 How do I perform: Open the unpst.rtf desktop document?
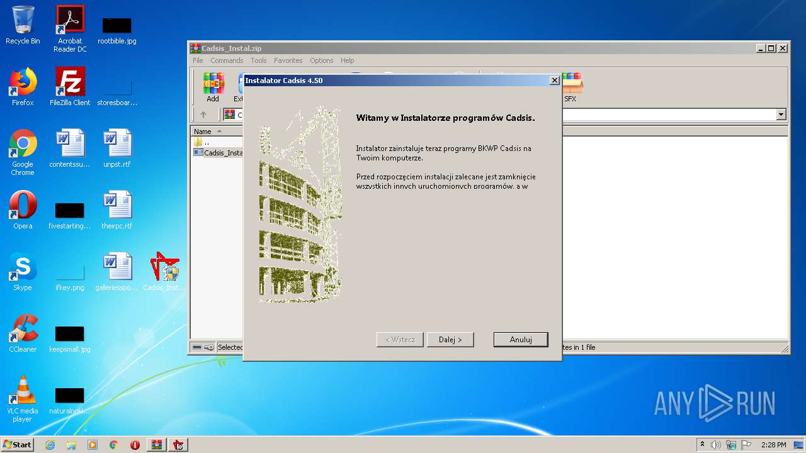click(x=117, y=148)
